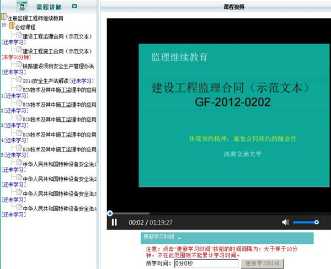The height and width of the screenshot is (269, 331).
Task: Click the 更新学习时间 teal panel header
Action: point(227,238)
